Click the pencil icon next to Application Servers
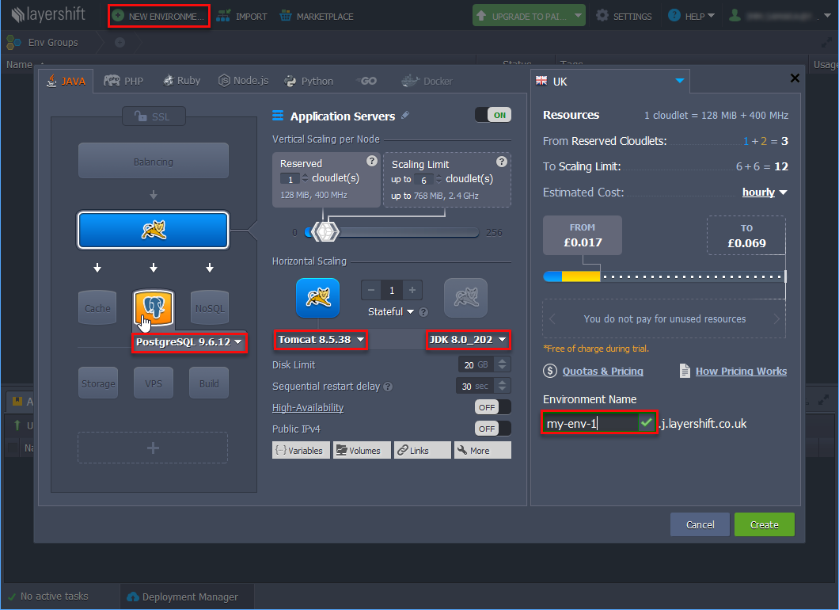 [x=405, y=116]
